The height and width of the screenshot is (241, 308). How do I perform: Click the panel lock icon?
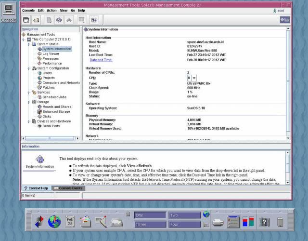128,214
